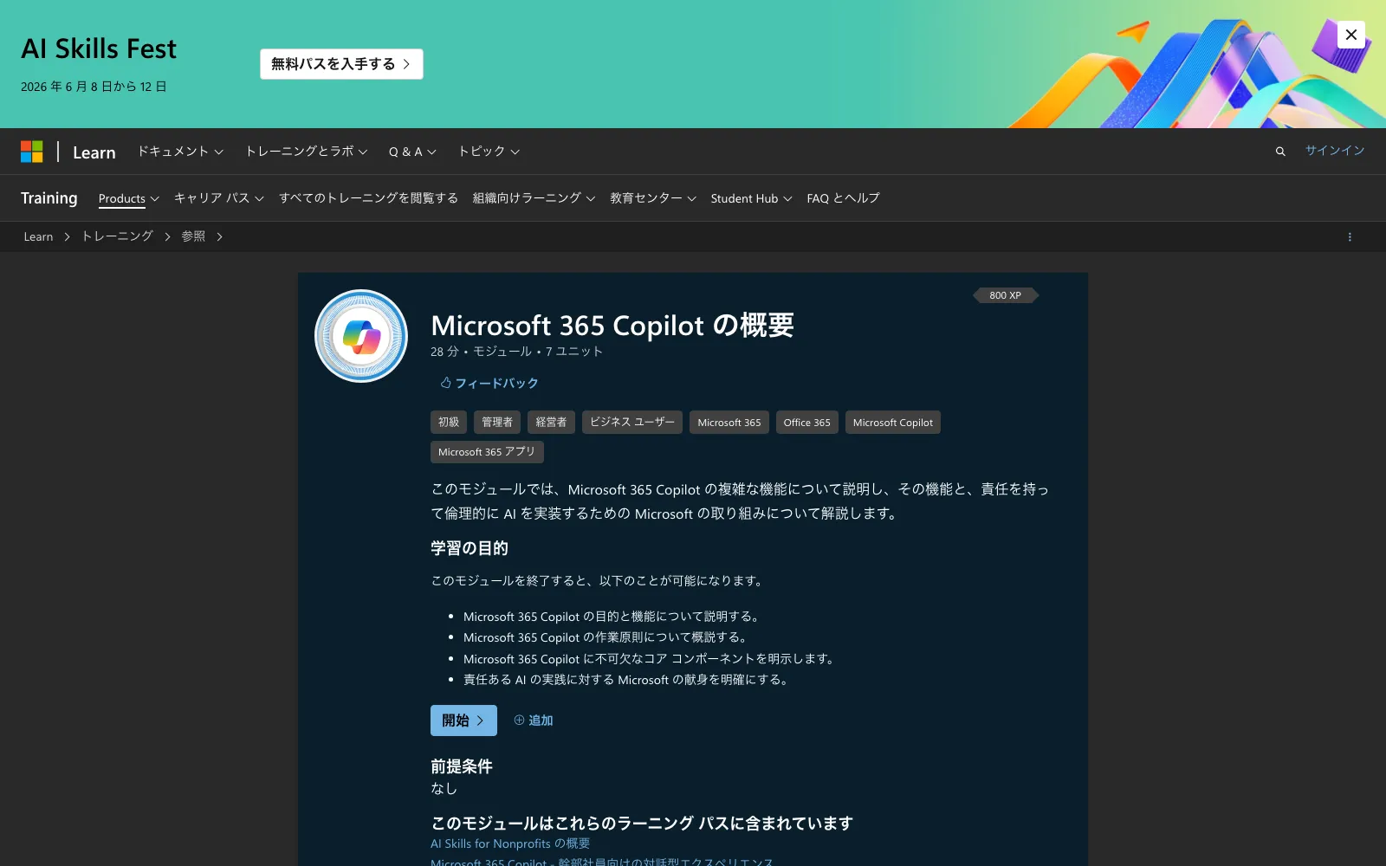The image size is (1386, 866).
Task: Click the フィードバック thumbs-up link
Action: [489, 383]
